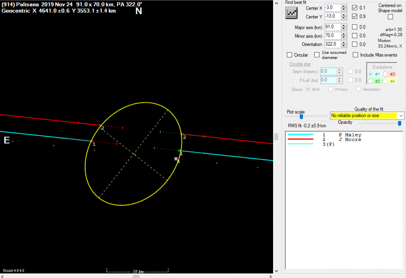This screenshot has height=278, width=406.
Task: Select solution #2 radio button
Action: coord(370,81)
